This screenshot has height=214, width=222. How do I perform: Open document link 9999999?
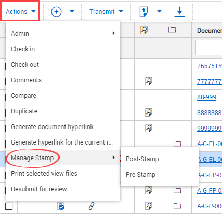click(x=210, y=129)
